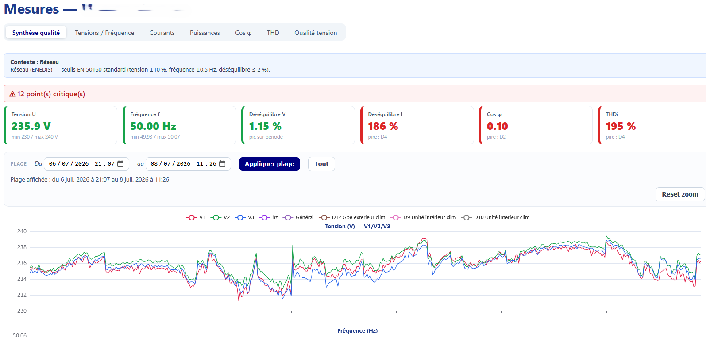Image resolution: width=706 pixels, height=341 pixels.
Task: Click the '12 point(s) critique(s)' alert text
Action: pyautogui.click(x=51, y=94)
